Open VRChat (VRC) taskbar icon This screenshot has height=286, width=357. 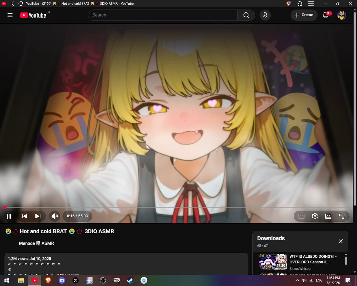tap(116, 280)
